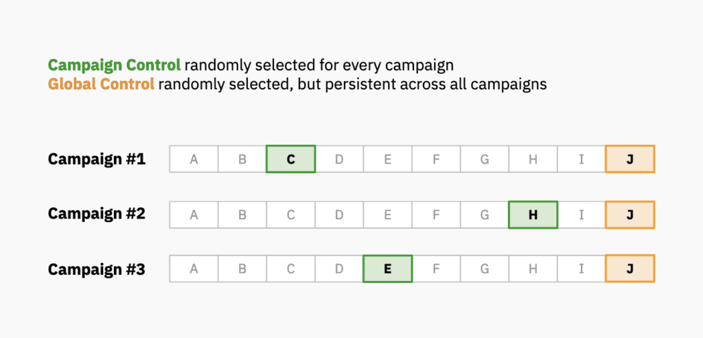This screenshot has height=338, width=703.
Task: Select the "Campaign #3" row label
Action: (96, 269)
